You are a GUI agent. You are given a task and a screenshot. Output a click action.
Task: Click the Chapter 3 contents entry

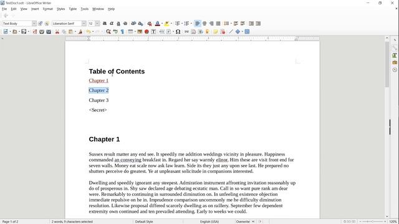[x=99, y=100]
